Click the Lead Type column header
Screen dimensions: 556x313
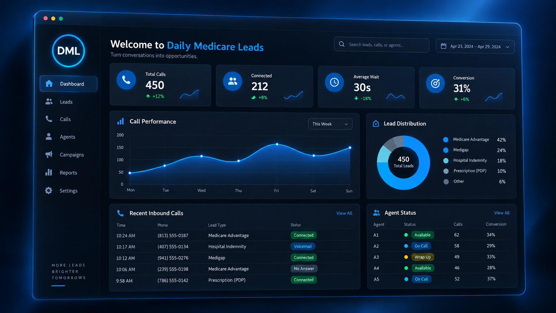217,225
